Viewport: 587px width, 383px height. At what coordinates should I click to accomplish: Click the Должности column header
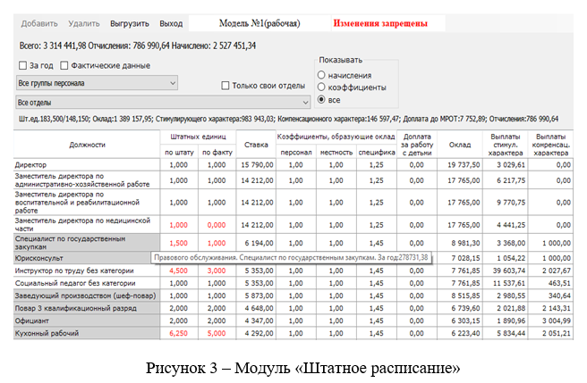tap(87, 144)
